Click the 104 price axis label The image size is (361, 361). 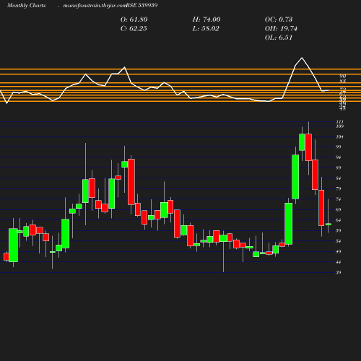pos(340,137)
